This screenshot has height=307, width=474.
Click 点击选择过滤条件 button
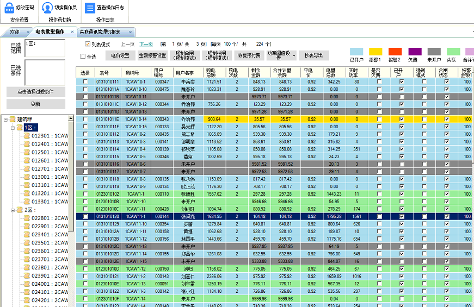tap(36, 92)
